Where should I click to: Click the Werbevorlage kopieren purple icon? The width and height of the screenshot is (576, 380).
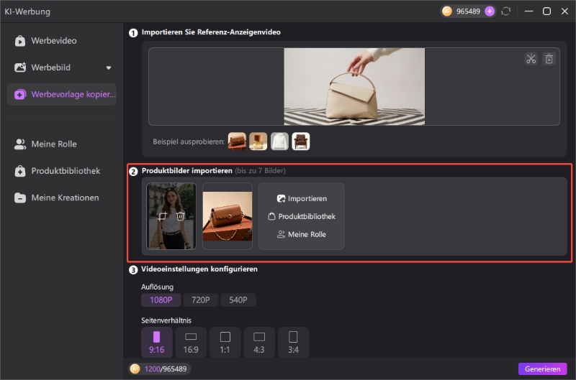tap(20, 95)
